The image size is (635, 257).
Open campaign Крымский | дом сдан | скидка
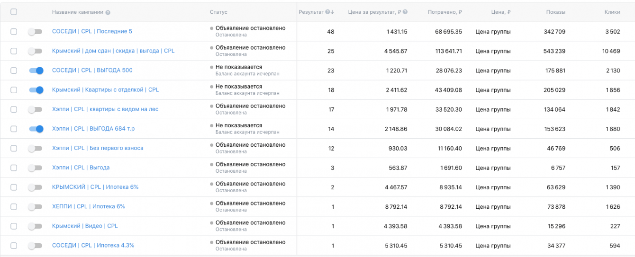113,51
